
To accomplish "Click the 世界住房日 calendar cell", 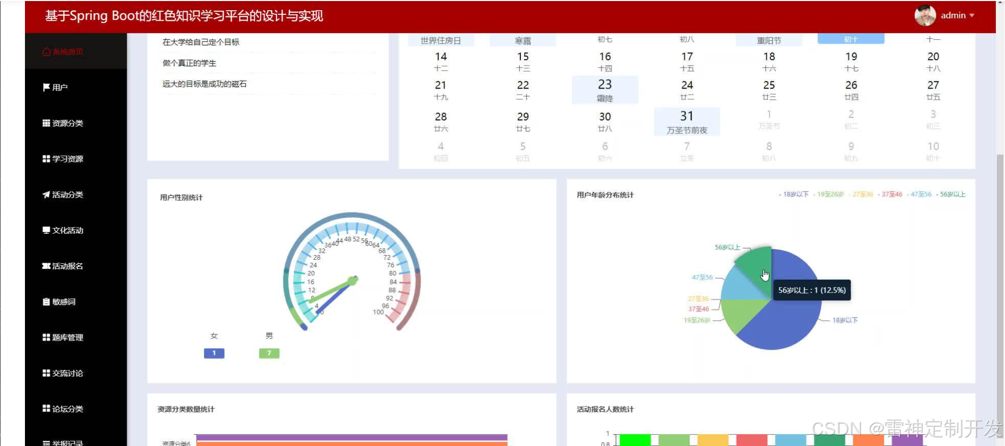I will (441, 40).
